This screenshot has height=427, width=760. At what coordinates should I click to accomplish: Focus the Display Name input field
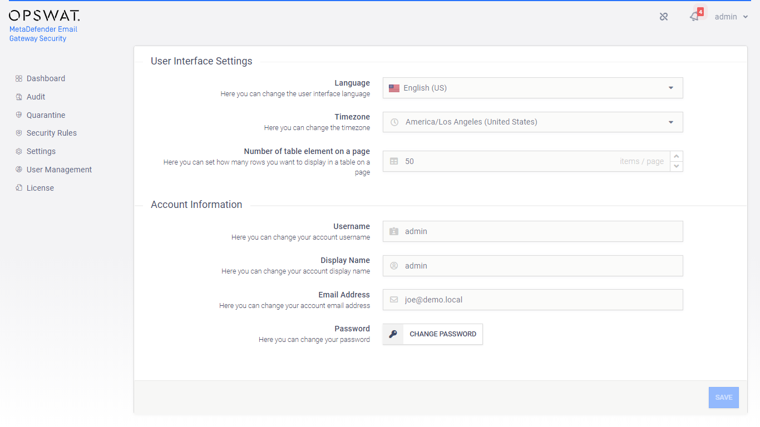(x=532, y=266)
